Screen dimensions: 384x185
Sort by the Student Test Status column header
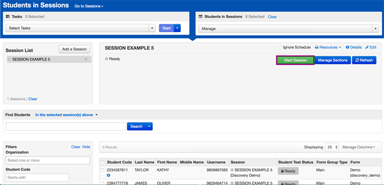coord(295,163)
